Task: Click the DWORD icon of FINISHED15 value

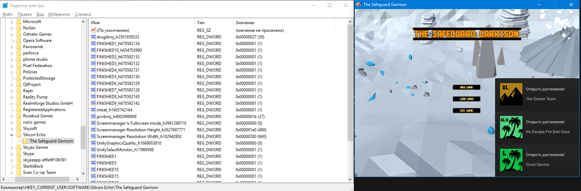Action: pyautogui.click(x=93, y=176)
